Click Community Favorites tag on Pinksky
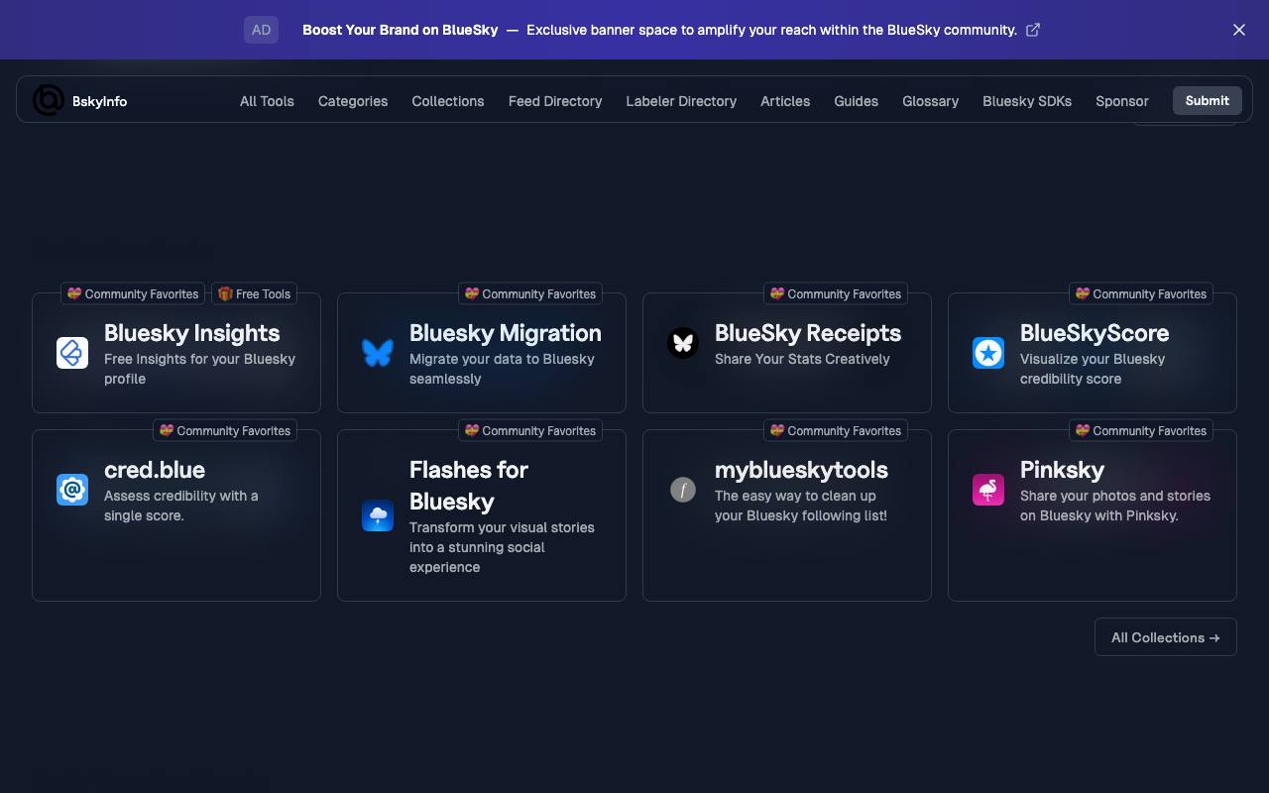This screenshot has width=1269, height=793. click(x=1141, y=430)
